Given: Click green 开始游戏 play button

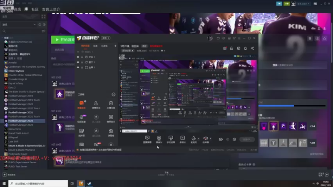Looking at the screenshot, I should pyautogui.click(x=63, y=39).
